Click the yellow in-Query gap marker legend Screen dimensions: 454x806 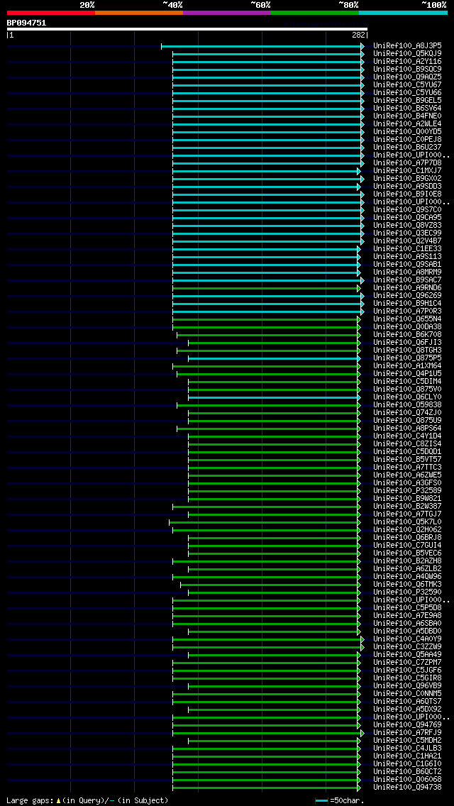point(59,800)
